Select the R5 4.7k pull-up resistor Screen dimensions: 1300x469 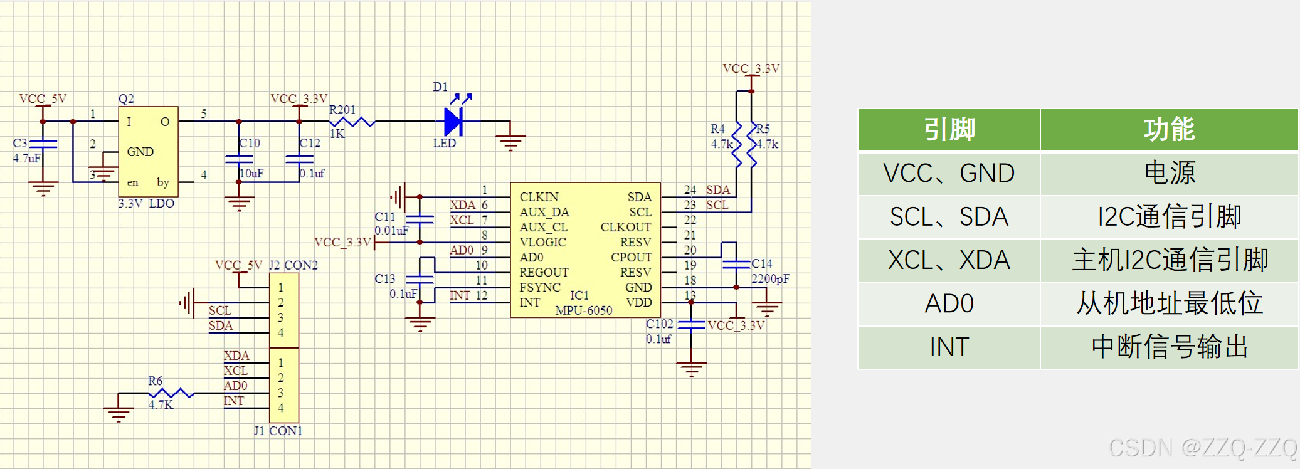(x=752, y=145)
